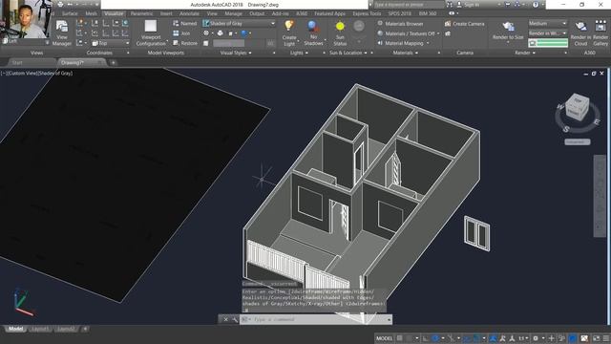Screen dimensions: 611x344
Task: Toggle the grid display in status bar
Action: click(399, 338)
